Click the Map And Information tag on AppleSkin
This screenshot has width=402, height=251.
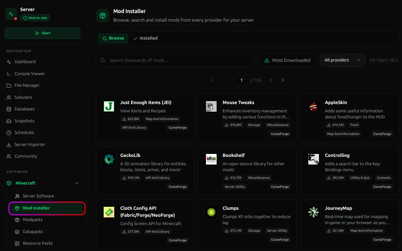click(343, 134)
